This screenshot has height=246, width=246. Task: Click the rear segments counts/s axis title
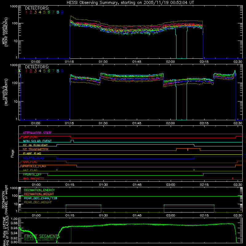[x=5, y=92]
